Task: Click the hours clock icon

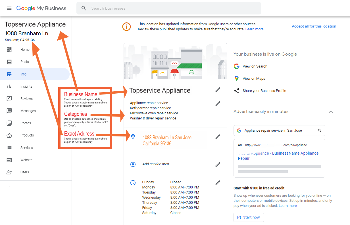Action: (133, 183)
